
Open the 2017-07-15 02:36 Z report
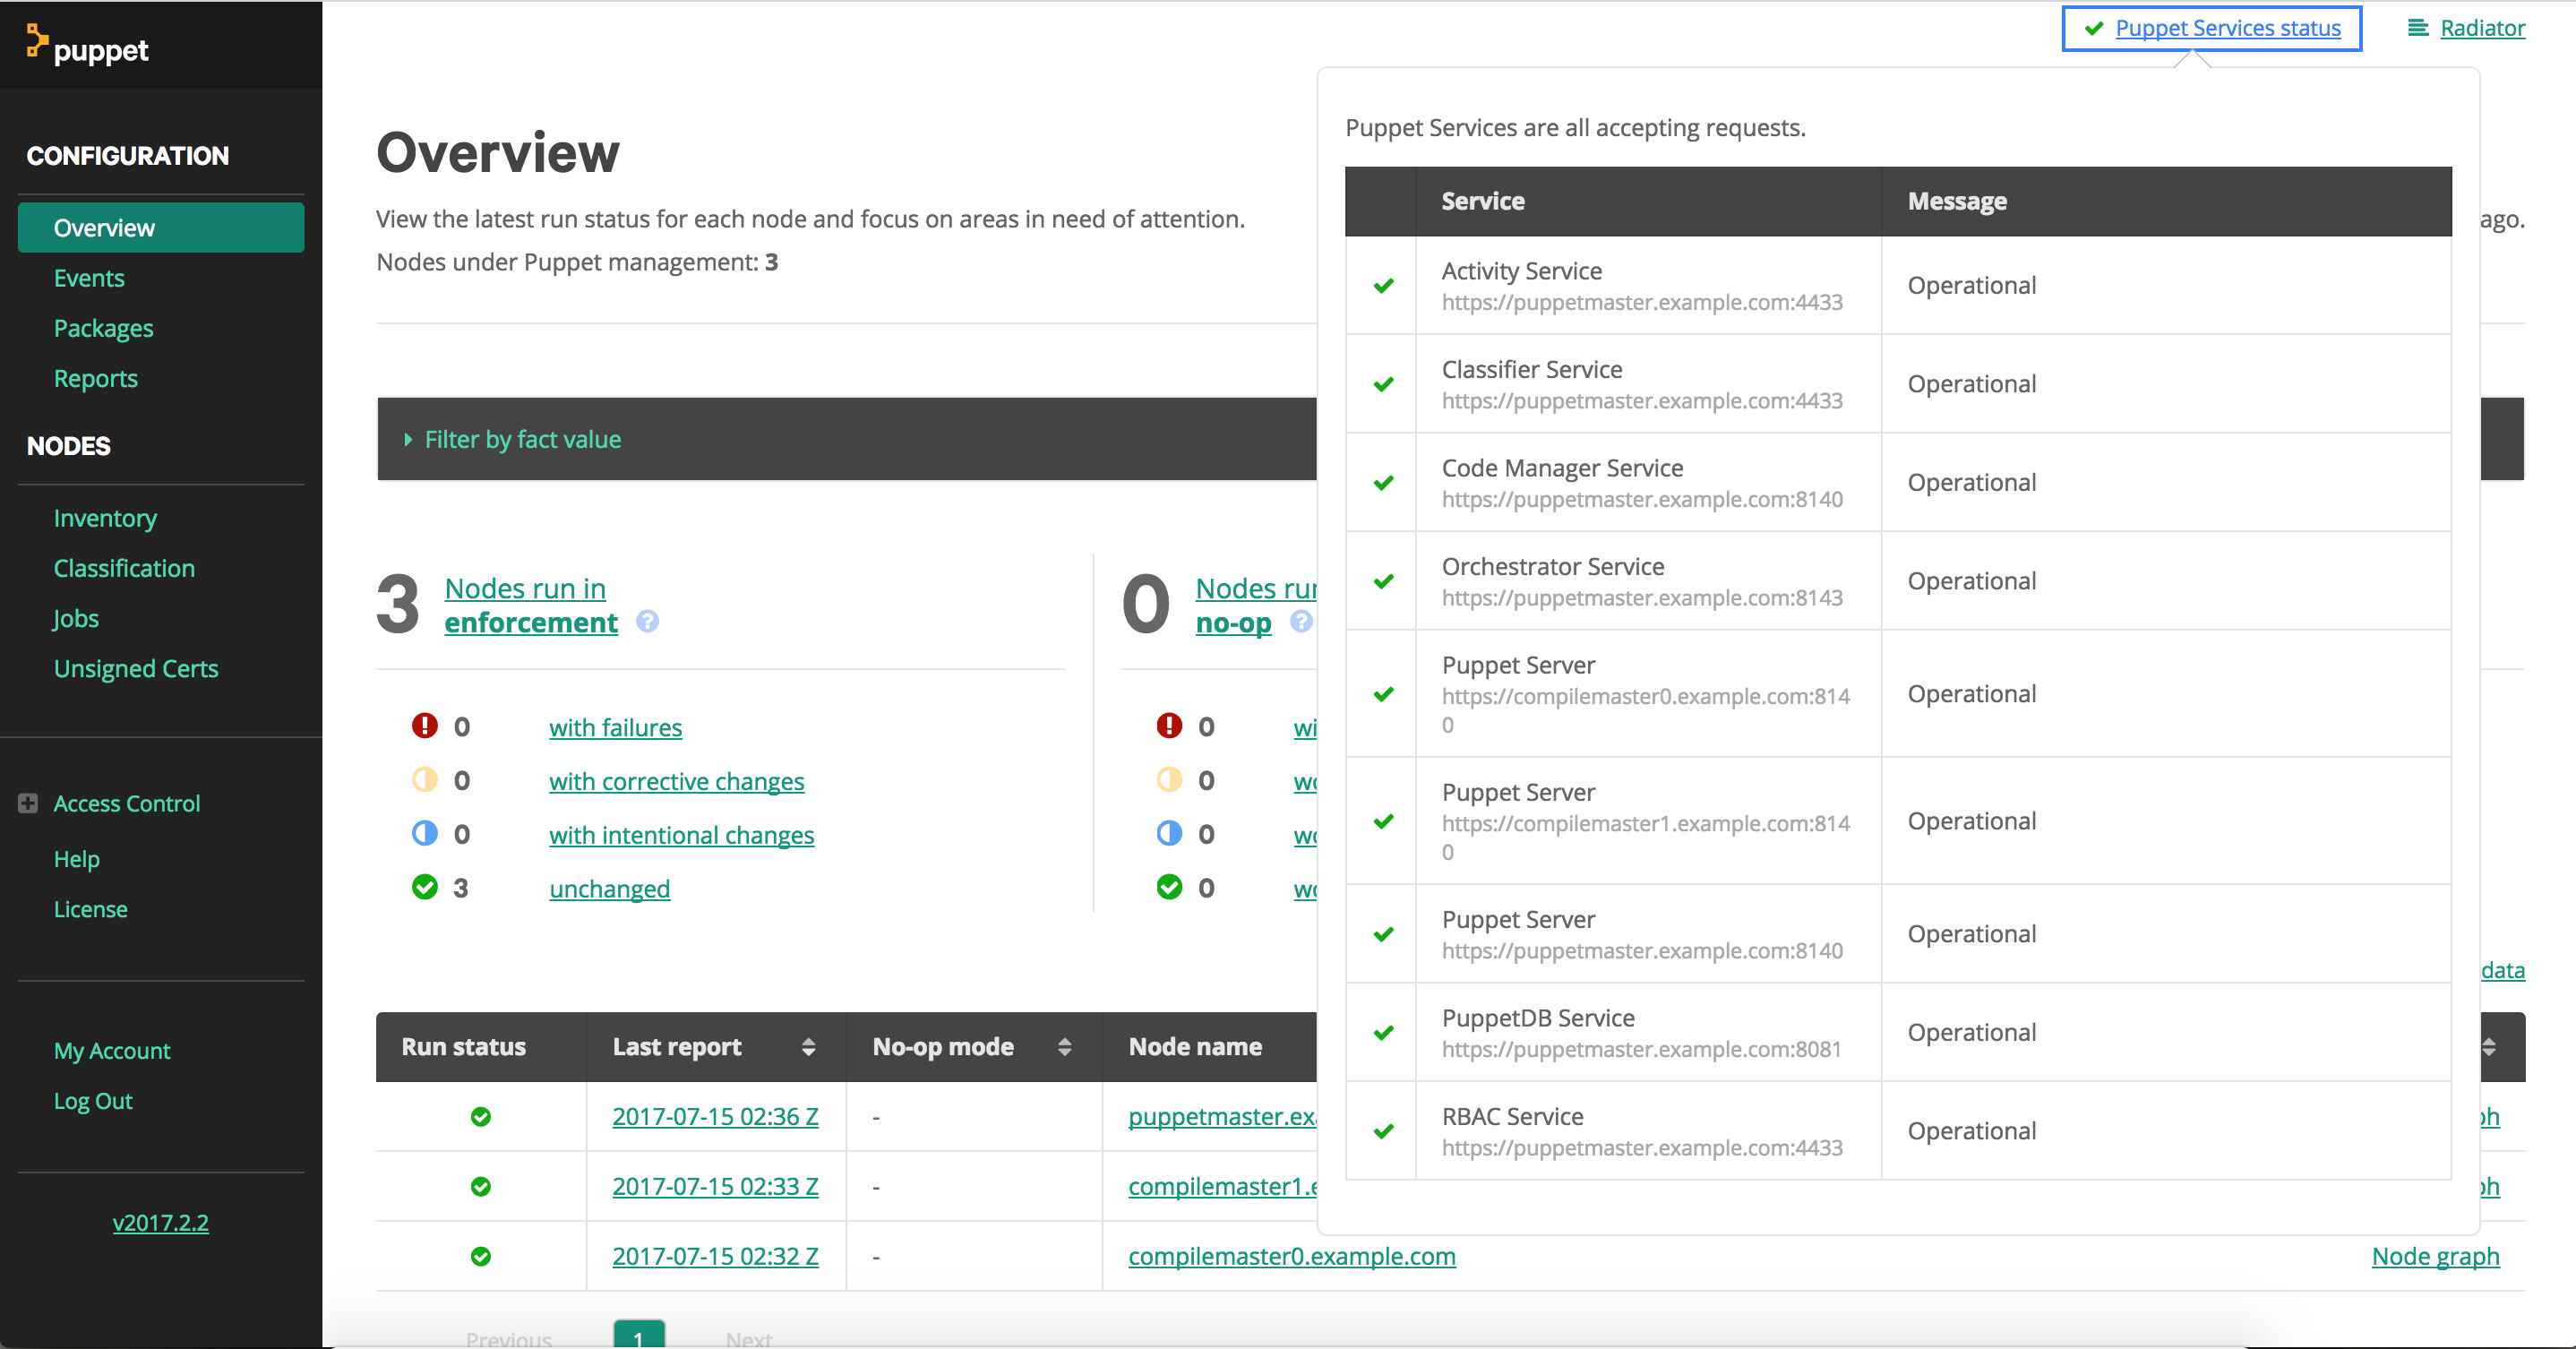[715, 1117]
